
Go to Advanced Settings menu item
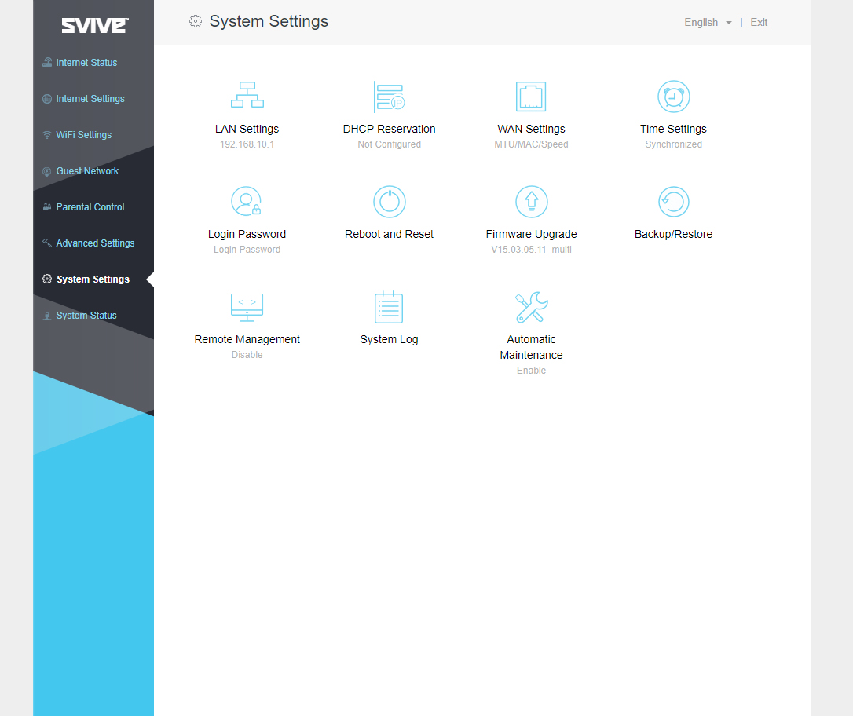click(x=95, y=243)
